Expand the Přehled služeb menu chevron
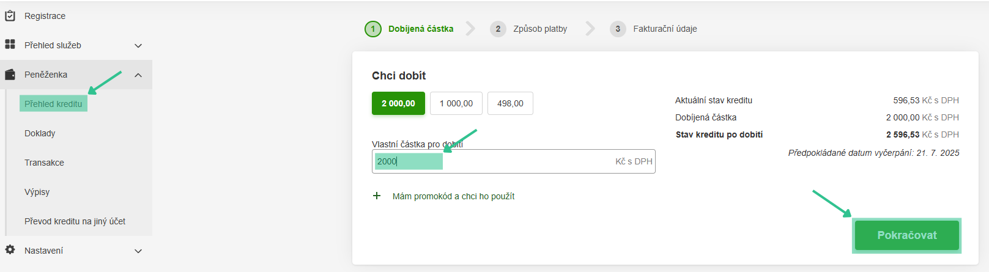989x272 pixels. point(138,45)
